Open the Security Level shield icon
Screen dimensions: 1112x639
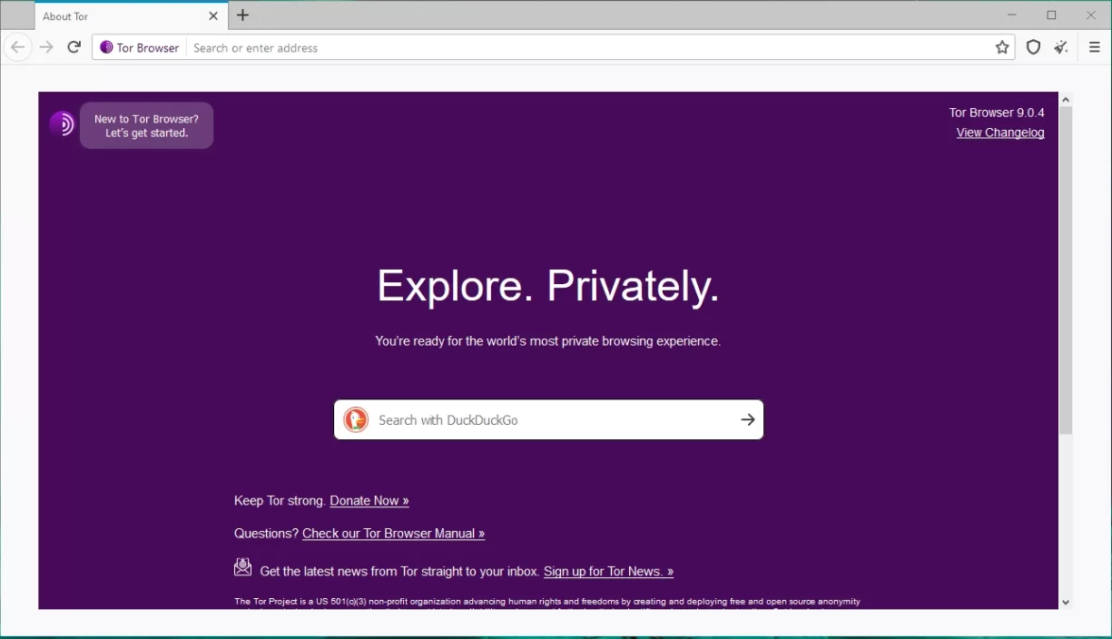point(1033,47)
